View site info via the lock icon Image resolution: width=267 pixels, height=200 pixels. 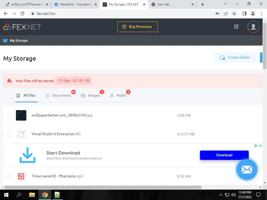coord(33,14)
